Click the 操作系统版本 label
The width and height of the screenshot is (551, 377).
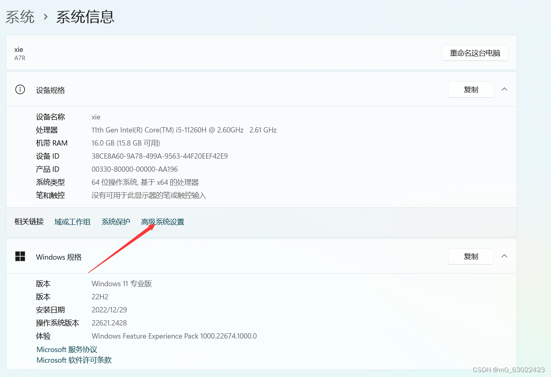tap(58, 323)
